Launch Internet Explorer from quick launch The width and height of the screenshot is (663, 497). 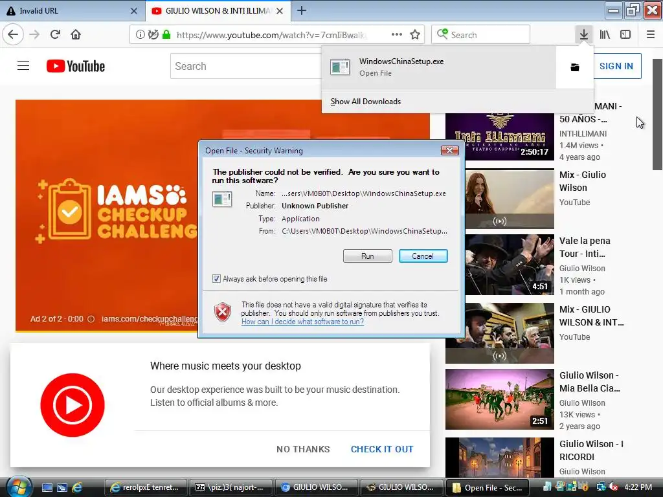pos(78,487)
